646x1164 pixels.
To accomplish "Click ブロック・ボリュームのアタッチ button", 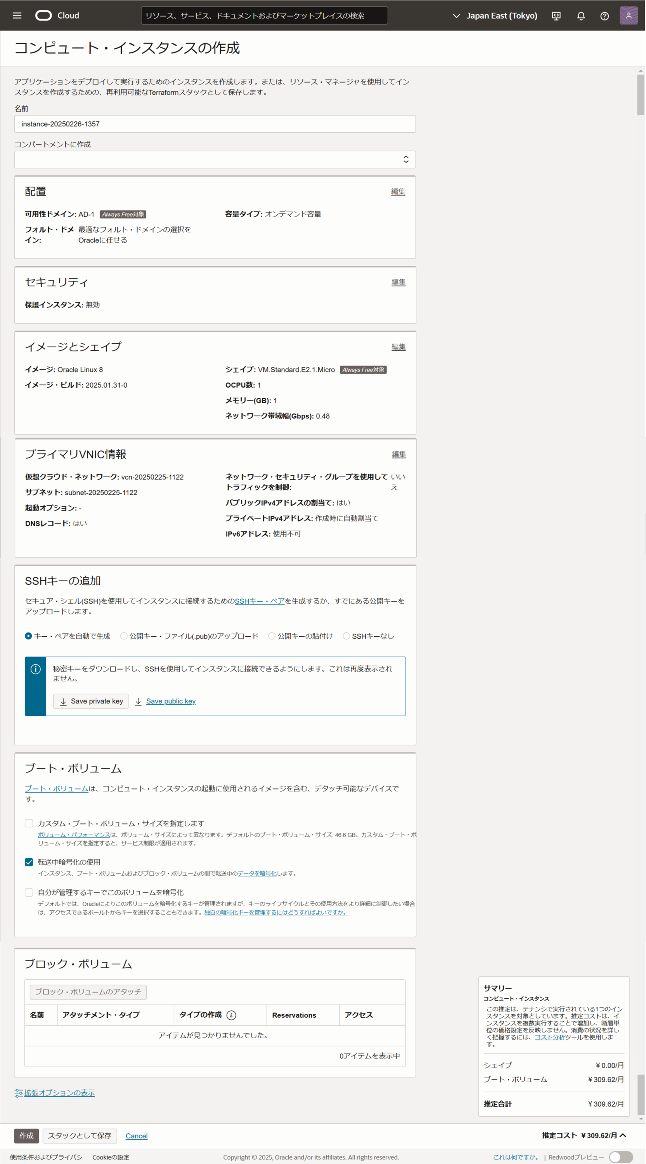I will tap(88, 991).
